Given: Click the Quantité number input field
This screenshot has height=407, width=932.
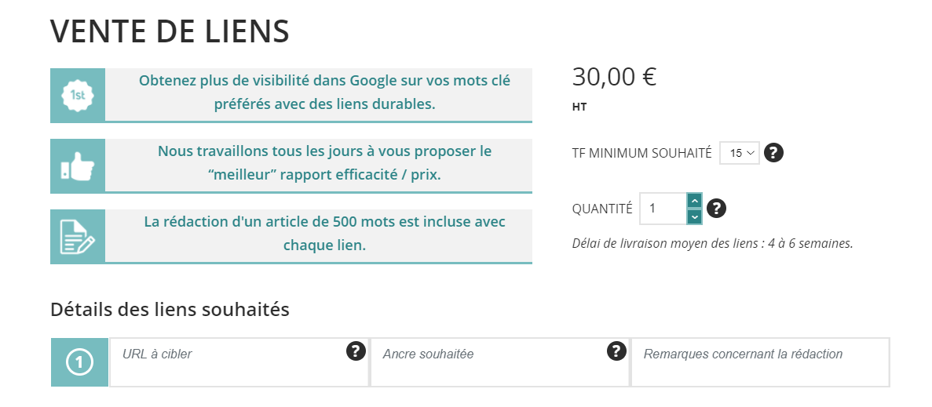Looking at the screenshot, I should pos(663,209).
